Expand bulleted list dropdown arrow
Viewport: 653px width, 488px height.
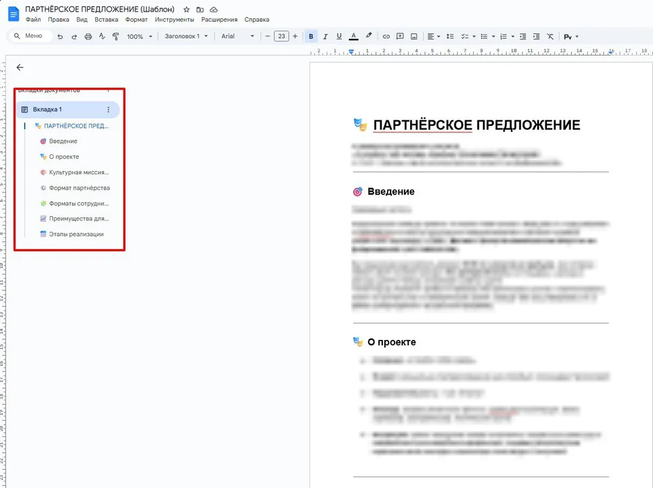493,37
